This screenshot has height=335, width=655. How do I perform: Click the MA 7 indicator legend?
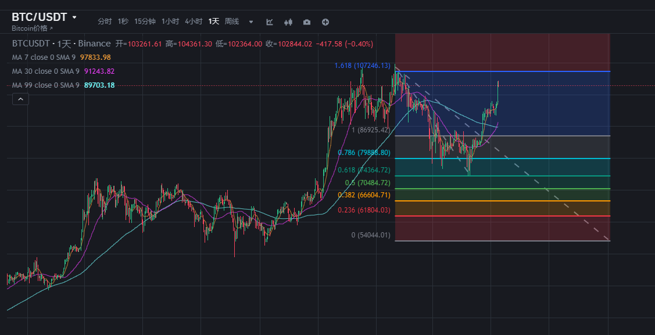pyautogui.click(x=44, y=57)
